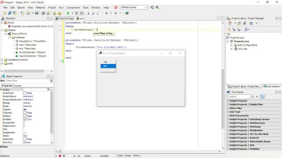
Task: Expand the Variables/Constants node
Action: (2, 60)
